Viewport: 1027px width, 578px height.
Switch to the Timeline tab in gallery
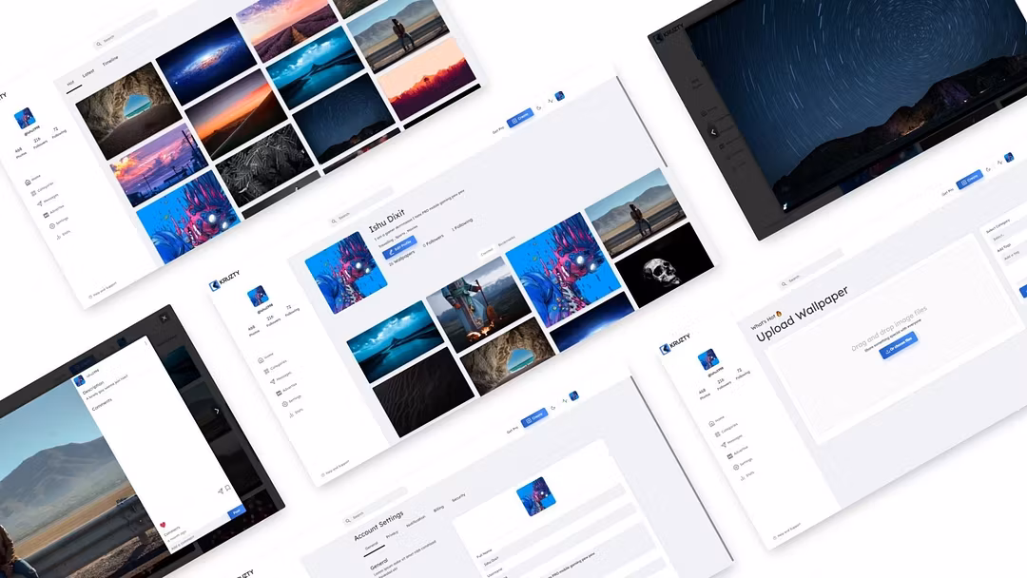(110, 62)
